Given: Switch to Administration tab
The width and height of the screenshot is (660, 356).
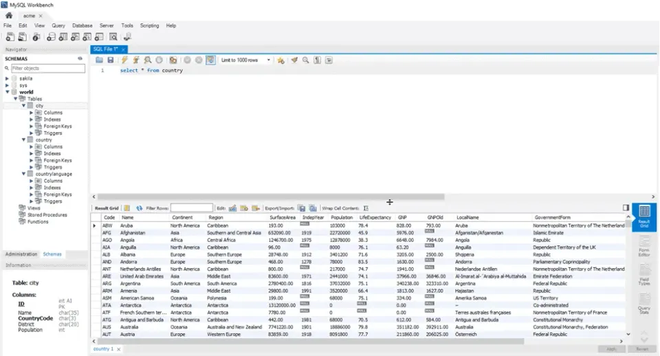Looking at the screenshot, I should [x=21, y=254].
